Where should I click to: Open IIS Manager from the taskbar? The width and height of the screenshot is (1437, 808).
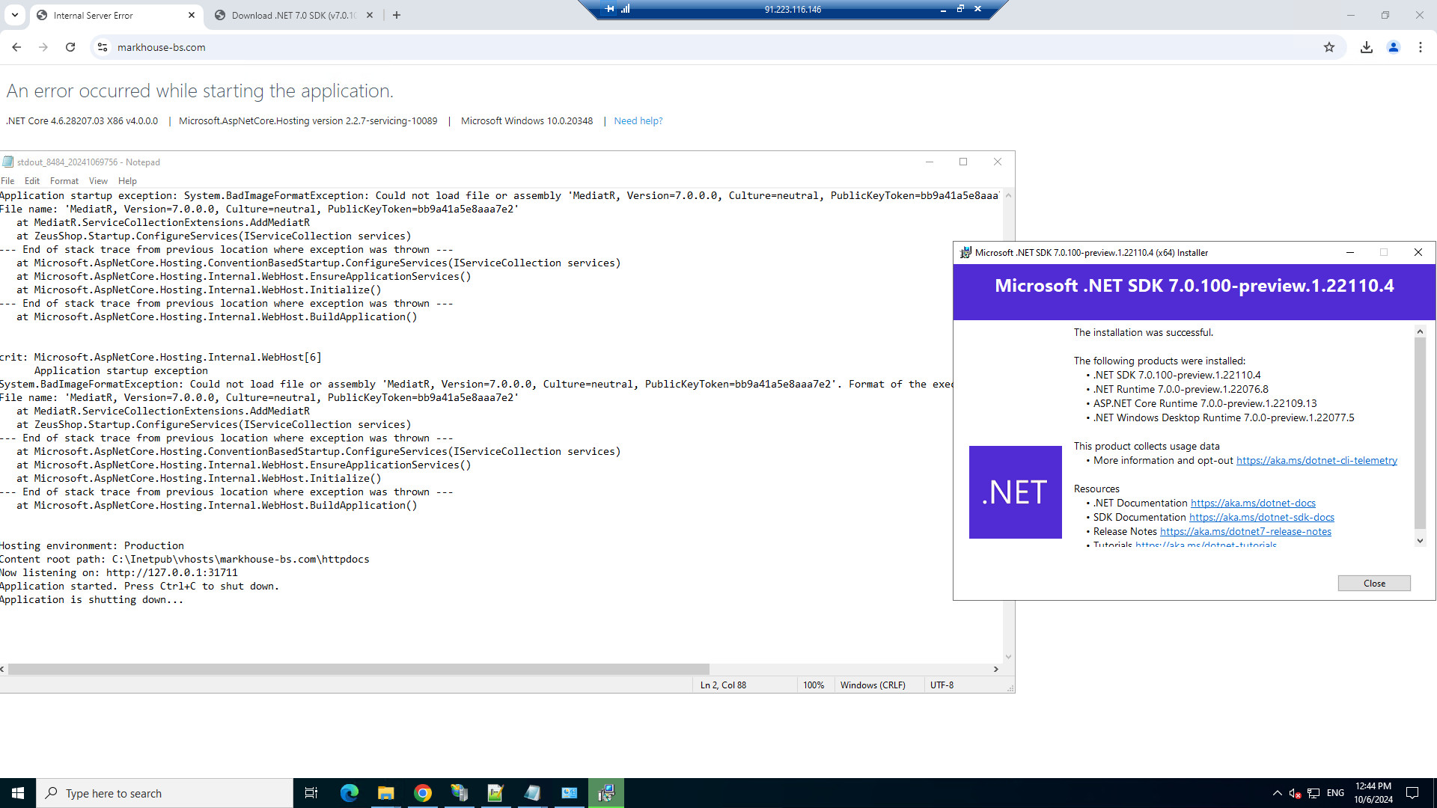[460, 793]
